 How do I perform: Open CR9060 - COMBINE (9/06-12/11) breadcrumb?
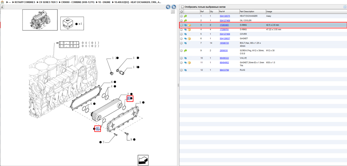pyautogui.click(x=78, y=2)
